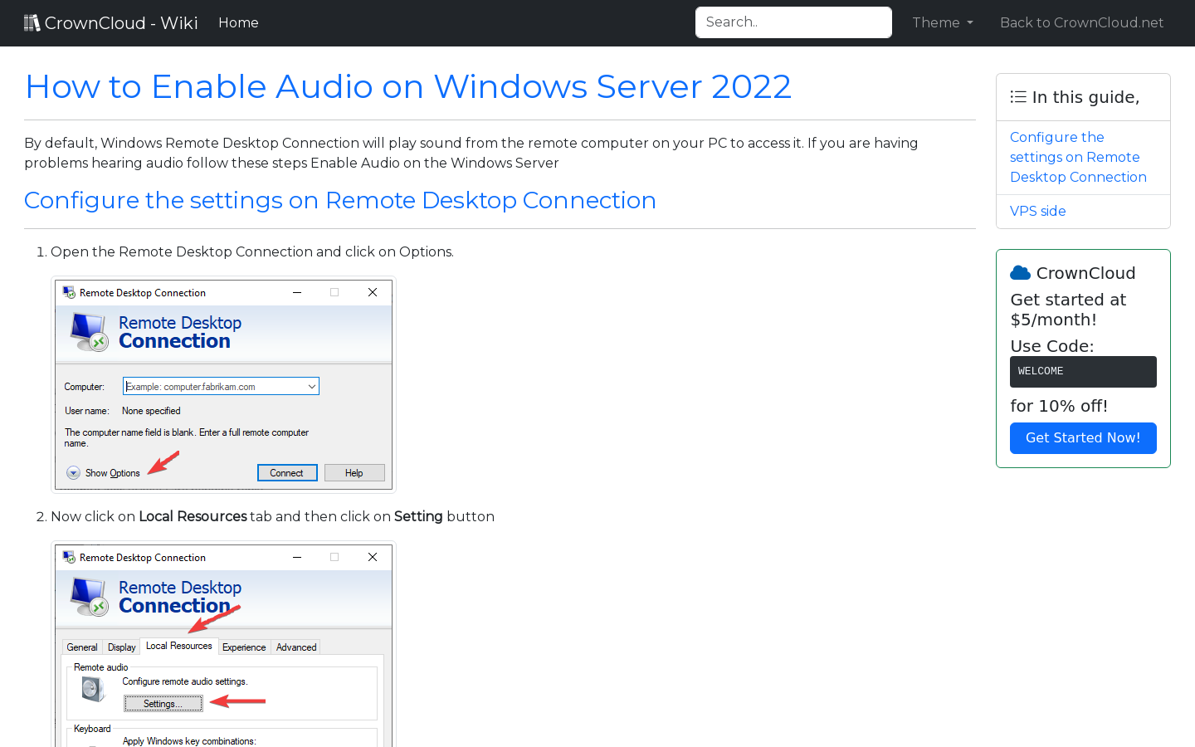The width and height of the screenshot is (1195, 747).
Task: Click the Configure the settings on Remote Desktop Connection heading
Action: click(x=340, y=200)
